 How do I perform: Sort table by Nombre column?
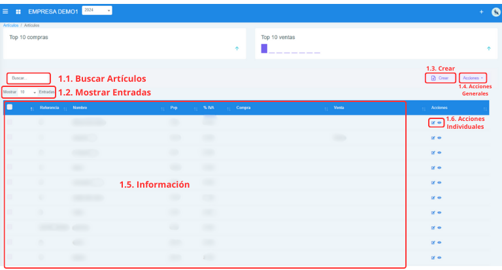(80, 108)
